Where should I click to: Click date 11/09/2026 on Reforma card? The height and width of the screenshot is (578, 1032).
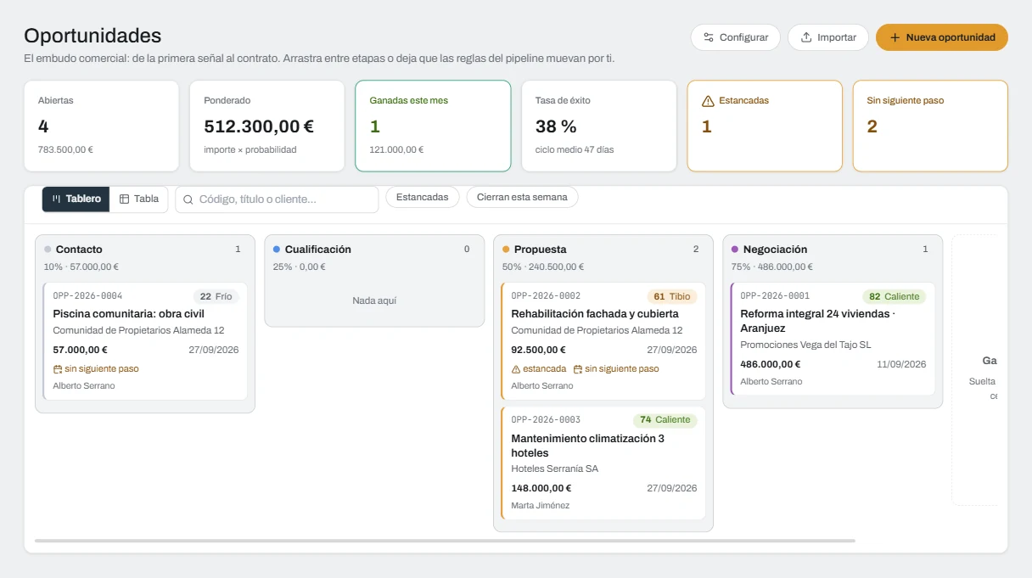tap(901, 364)
